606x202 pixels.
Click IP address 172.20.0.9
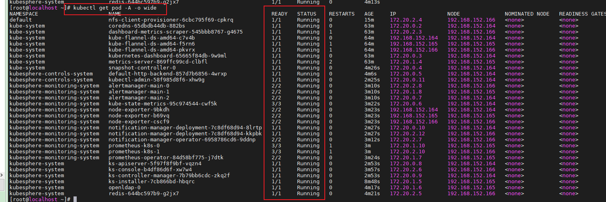tap(406, 176)
